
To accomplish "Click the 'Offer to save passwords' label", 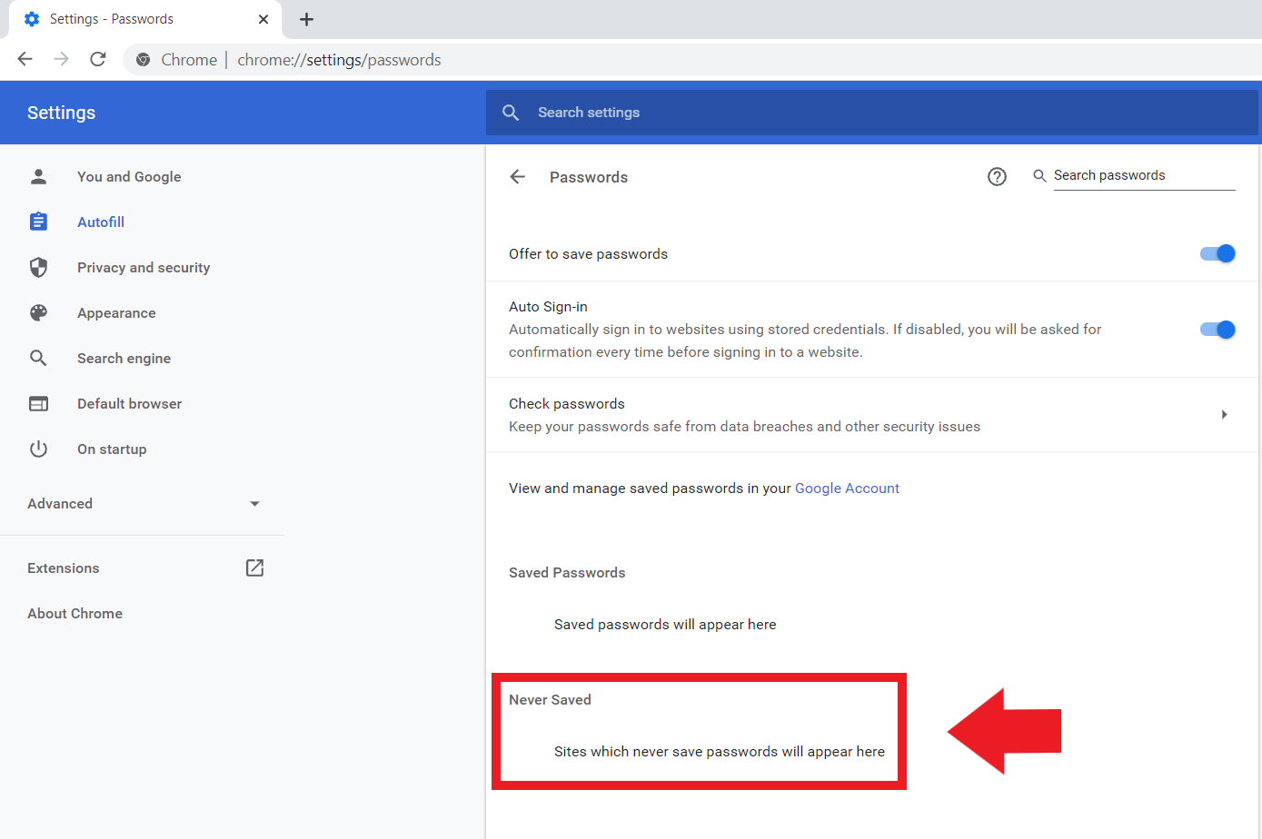I will 588,253.
